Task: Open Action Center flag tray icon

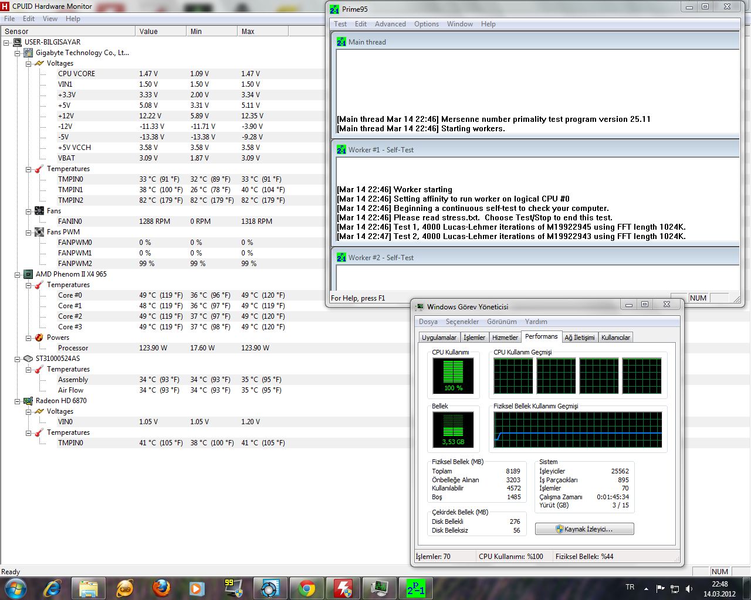Action: [x=660, y=588]
